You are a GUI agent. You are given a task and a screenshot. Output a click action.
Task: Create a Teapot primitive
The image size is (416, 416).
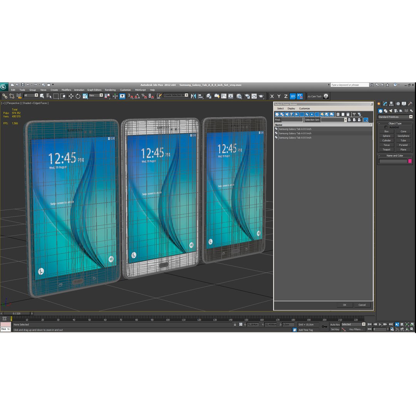tap(386, 149)
